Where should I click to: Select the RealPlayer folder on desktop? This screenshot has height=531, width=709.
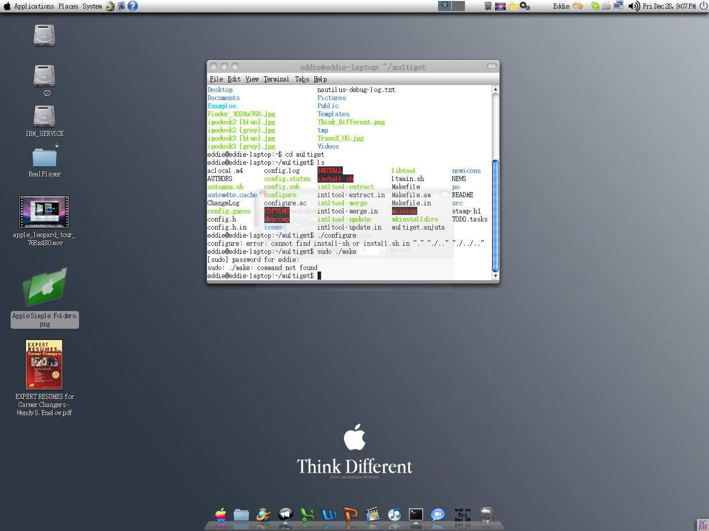[x=45, y=157]
